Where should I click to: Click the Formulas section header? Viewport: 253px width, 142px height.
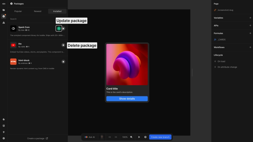[218, 33]
